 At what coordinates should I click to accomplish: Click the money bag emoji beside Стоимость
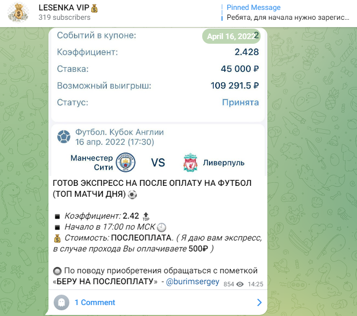tap(57, 238)
